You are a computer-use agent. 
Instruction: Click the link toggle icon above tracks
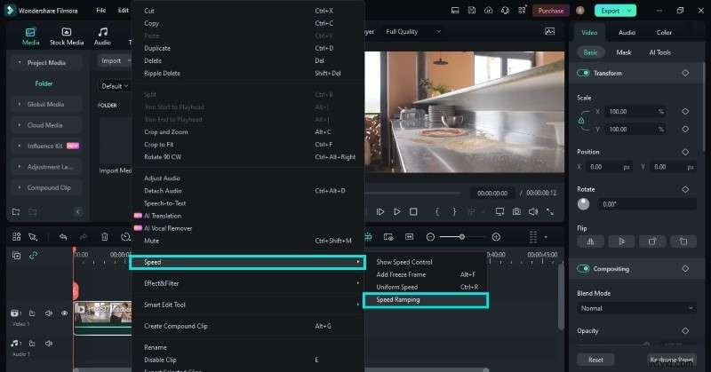pos(33,255)
